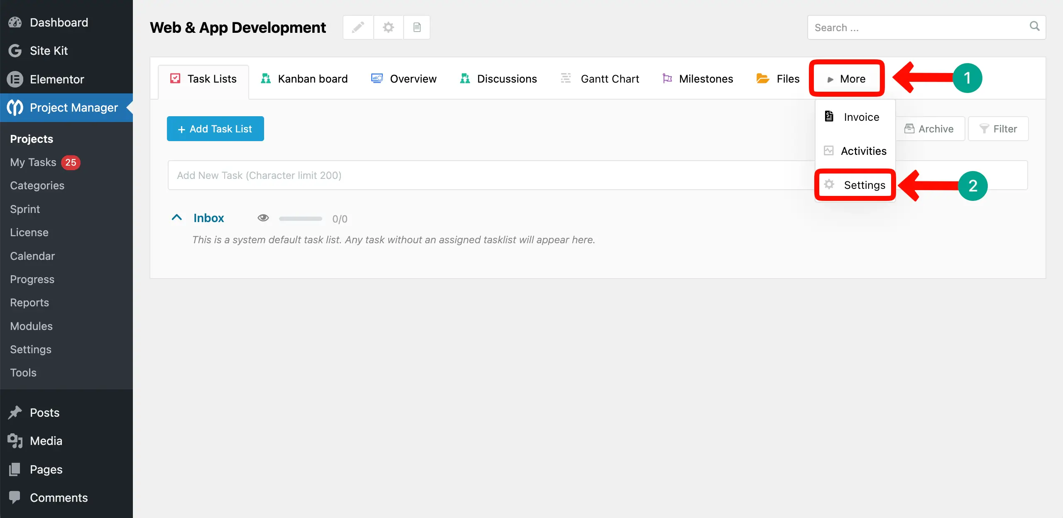Open the document icon next to settings gear
Viewport: 1063px width, 518px height.
[416, 27]
